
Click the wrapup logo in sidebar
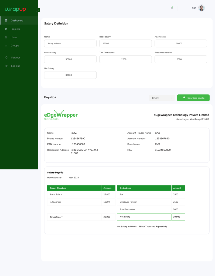coord(15,9)
